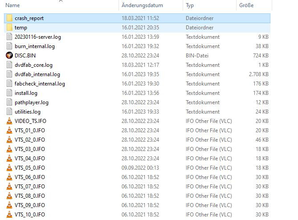The width and height of the screenshot is (298, 220).
Task: Select the file name temp
Action: pyautogui.click(x=21, y=28)
